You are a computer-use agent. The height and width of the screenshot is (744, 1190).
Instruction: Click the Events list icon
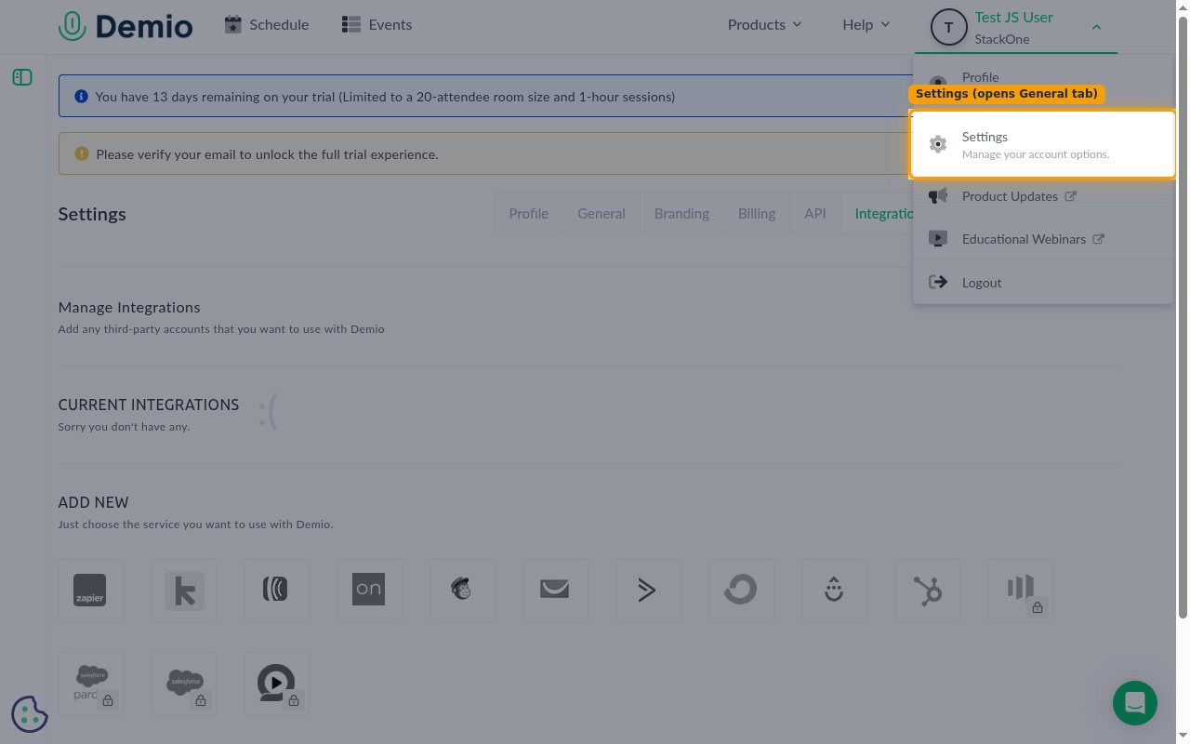coord(350,24)
